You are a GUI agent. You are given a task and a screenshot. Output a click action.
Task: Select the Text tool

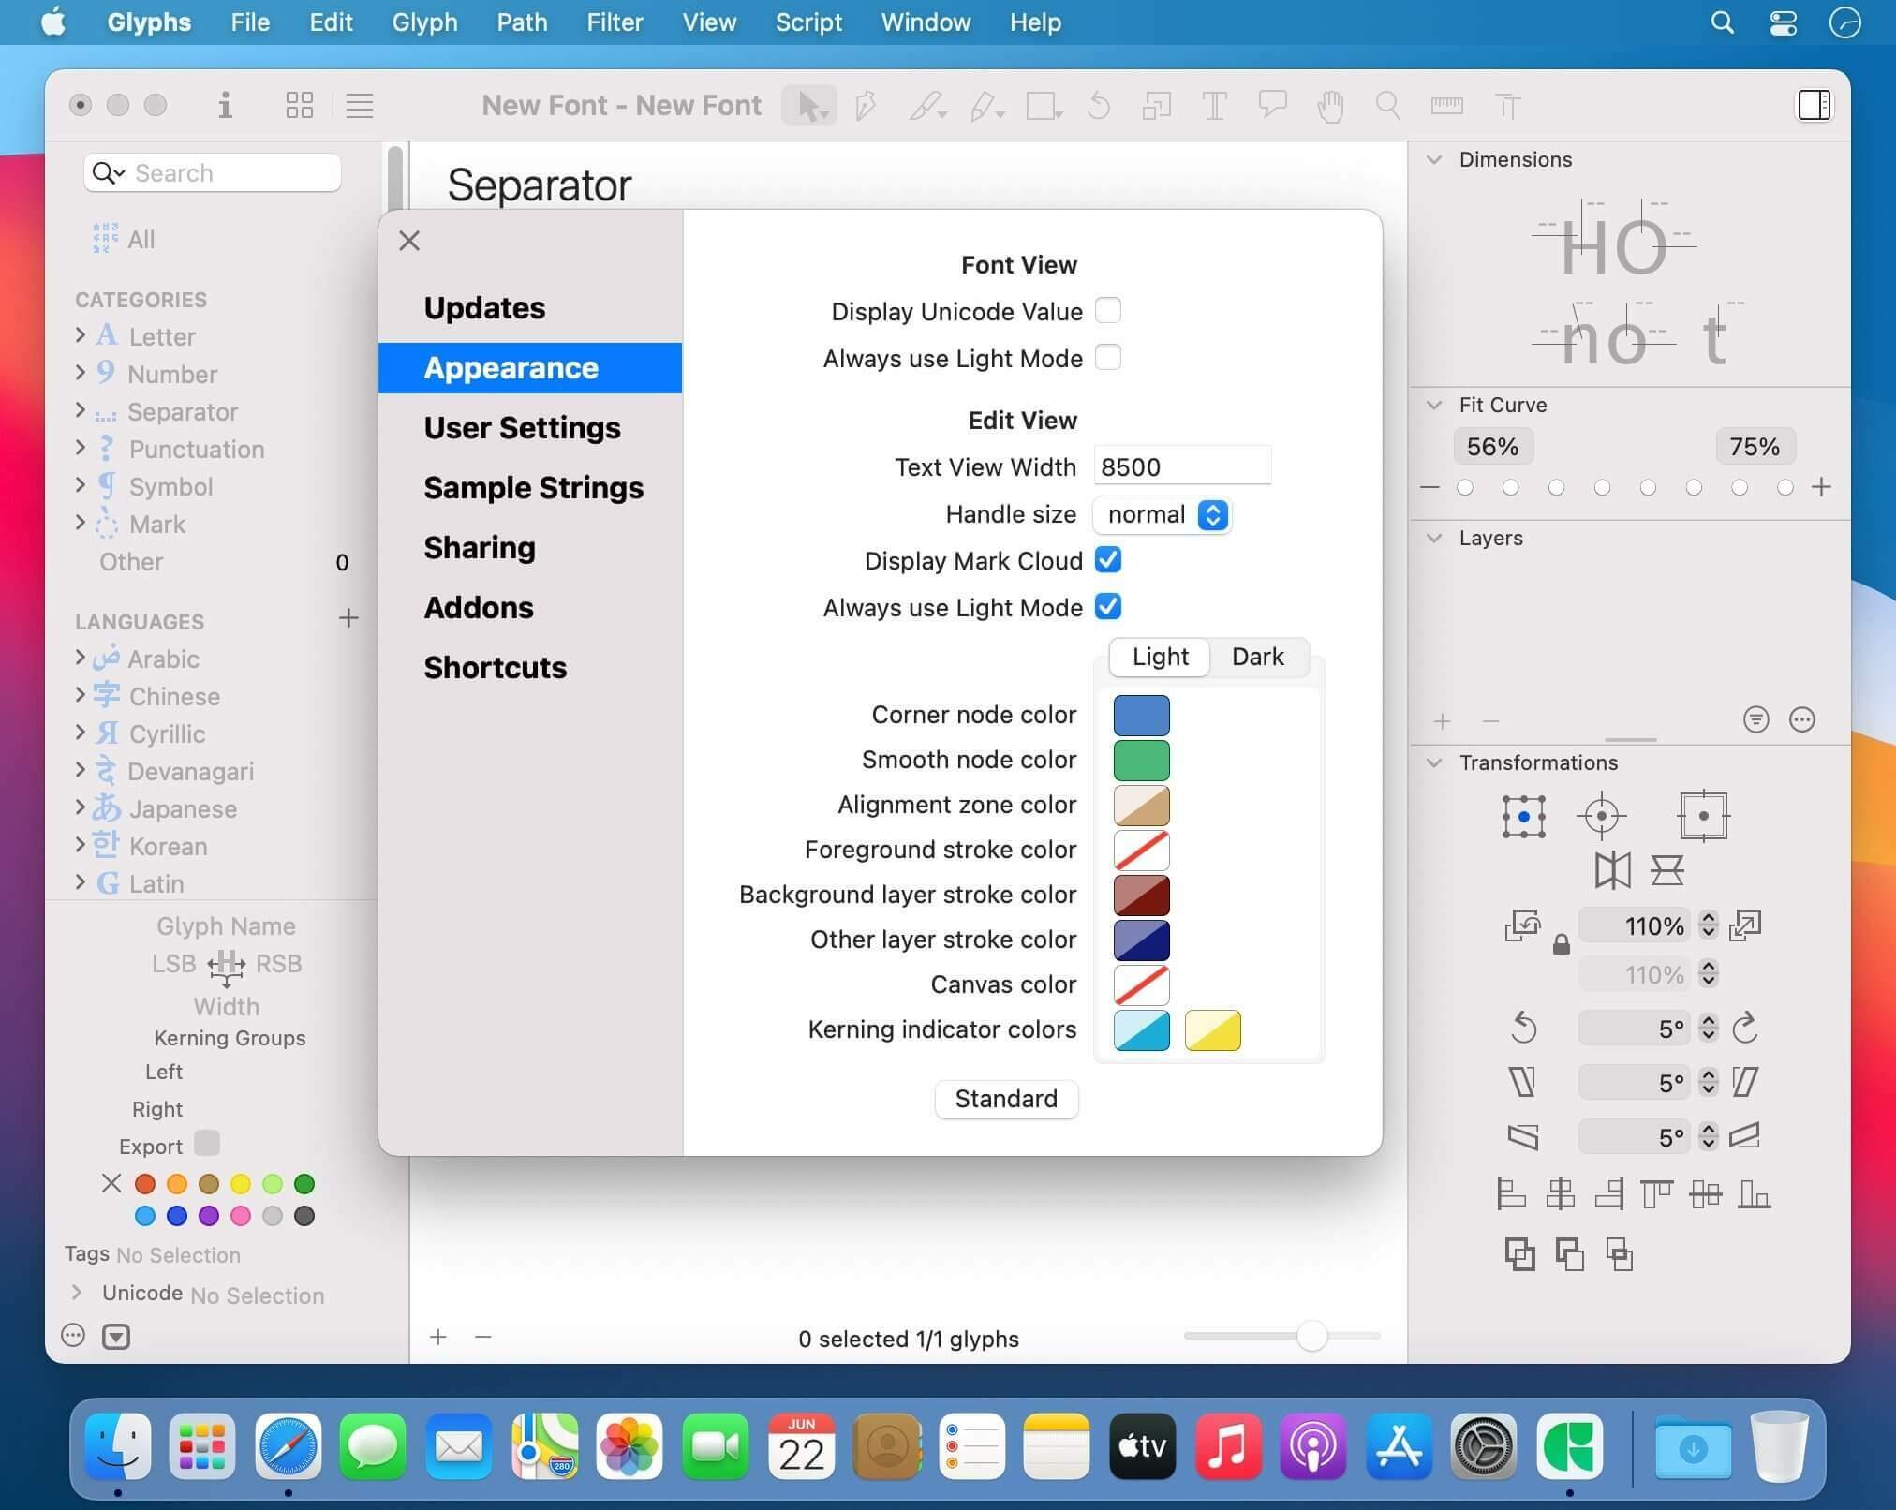(1214, 106)
